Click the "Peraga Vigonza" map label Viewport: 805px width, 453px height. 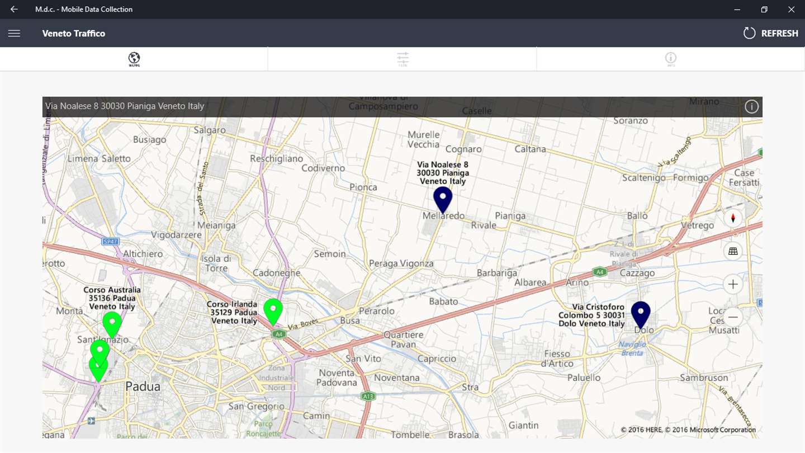click(x=401, y=263)
